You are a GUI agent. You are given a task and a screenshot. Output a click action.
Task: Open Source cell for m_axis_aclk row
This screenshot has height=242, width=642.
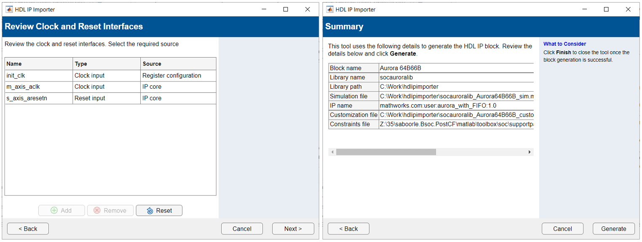tap(178, 87)
